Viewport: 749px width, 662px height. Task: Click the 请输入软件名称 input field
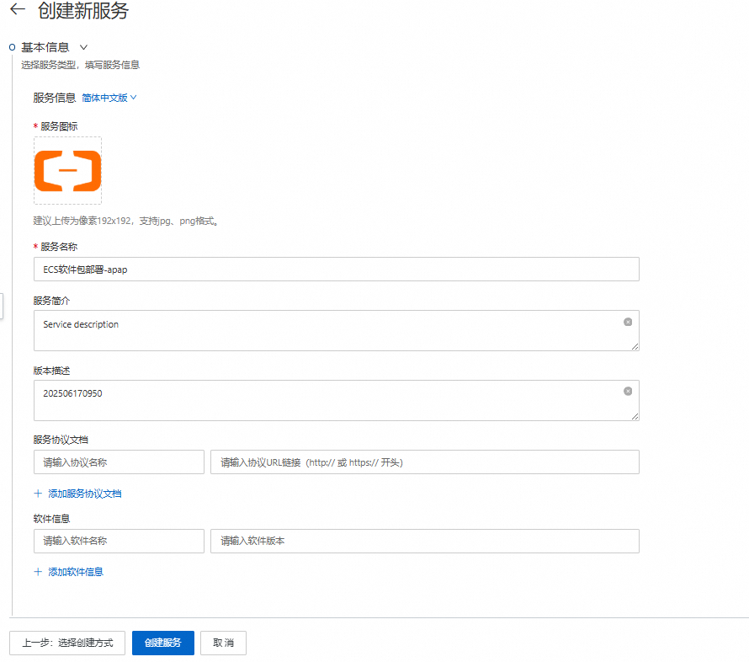coord(119,541)
